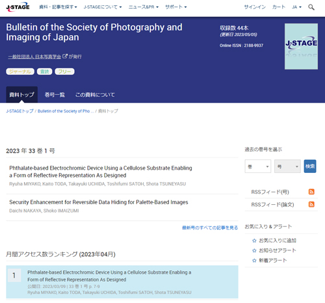This screenshot has height=303, width=325.
Task: Open the Security Enhancement for Reversible Data Hiding article
Action: tap(99, 202)
